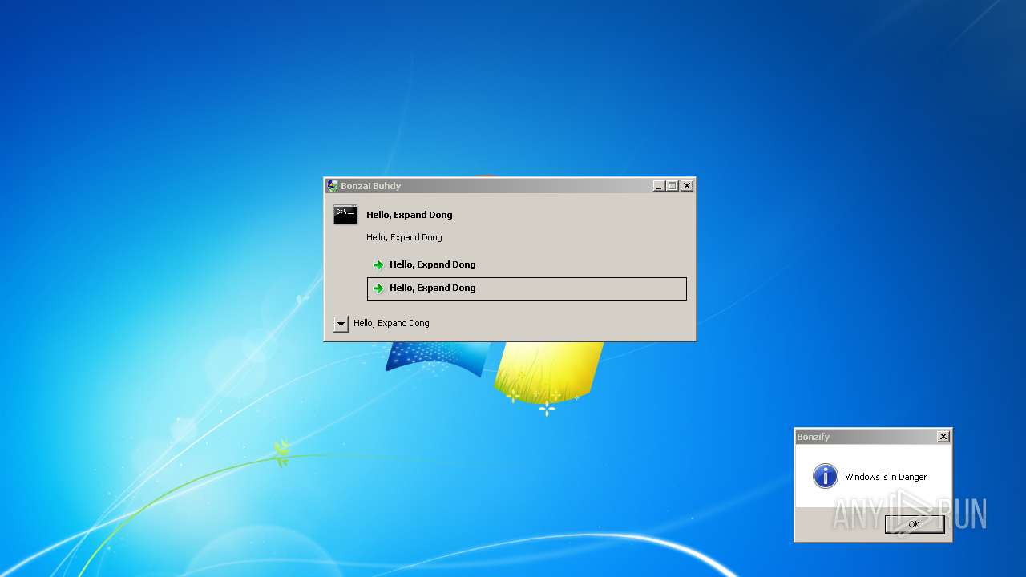Image resolution: width=1026 pixels, height=577 pixels.
Task: Click the Bonzify title bar text
Action: [814, 437]
